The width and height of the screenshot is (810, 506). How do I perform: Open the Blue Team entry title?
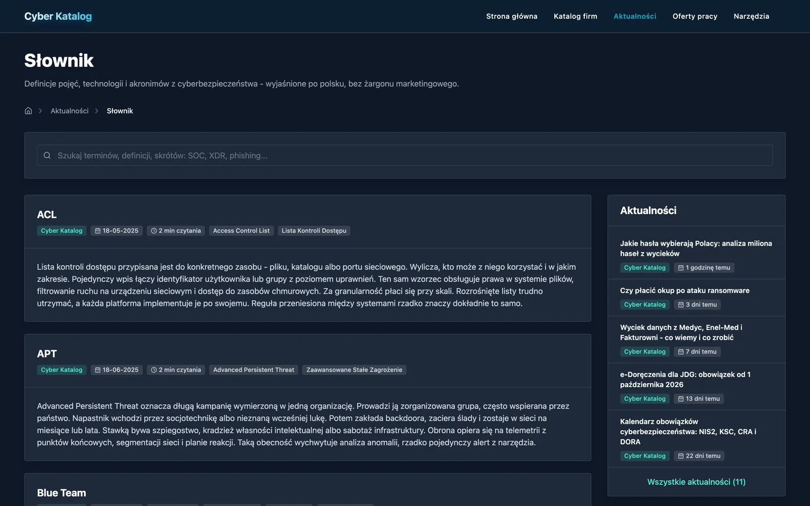pos(62,493)
